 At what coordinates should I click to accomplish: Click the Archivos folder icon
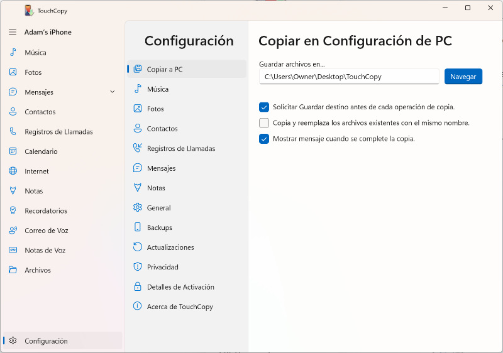click(13, 269)
